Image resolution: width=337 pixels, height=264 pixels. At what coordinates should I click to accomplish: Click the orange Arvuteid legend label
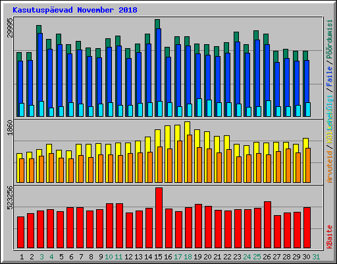click(x=330, y=167)
